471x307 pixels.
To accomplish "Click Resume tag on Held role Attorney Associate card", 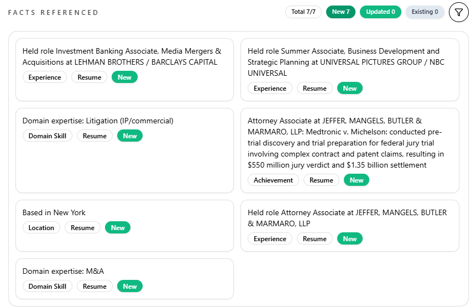I will pos(315,239).
